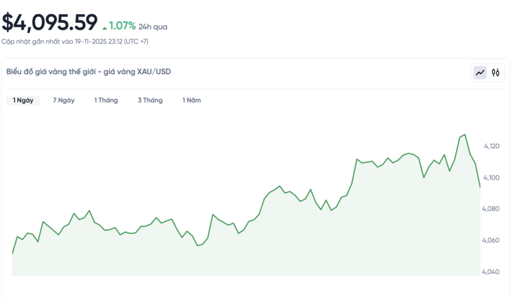This screenshot has width=513, height=299.
Task: Click the 4,060 y-axis label
Action: 491,241
